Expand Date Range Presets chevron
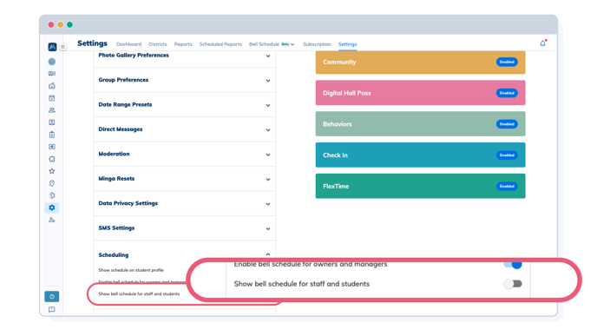 tap(268, 106)
